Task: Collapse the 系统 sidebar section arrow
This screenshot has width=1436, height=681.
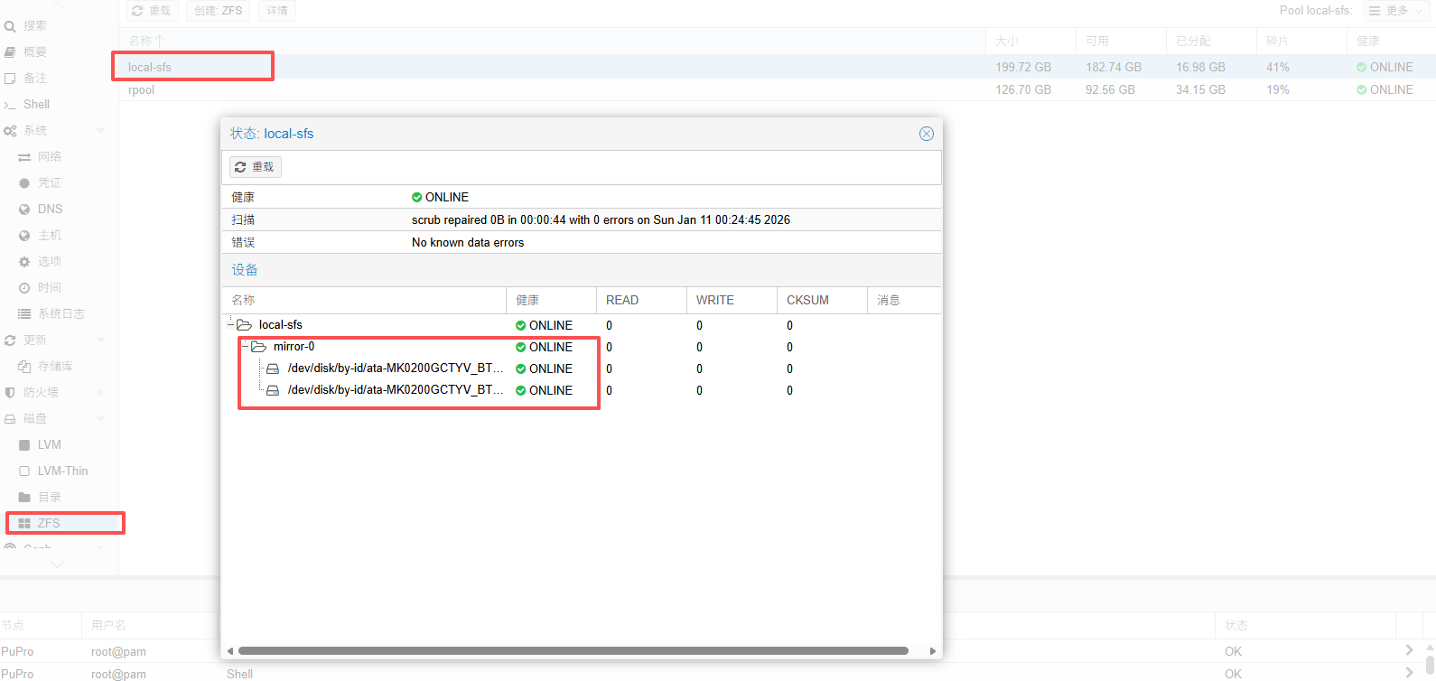Action: (100, 131)
